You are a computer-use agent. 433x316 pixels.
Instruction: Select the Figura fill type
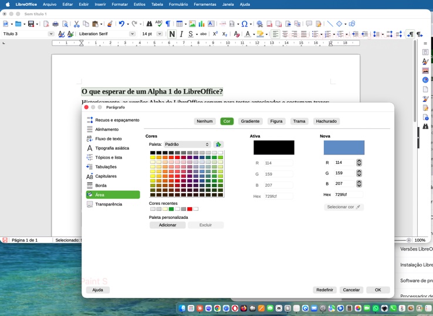(276, 121)
